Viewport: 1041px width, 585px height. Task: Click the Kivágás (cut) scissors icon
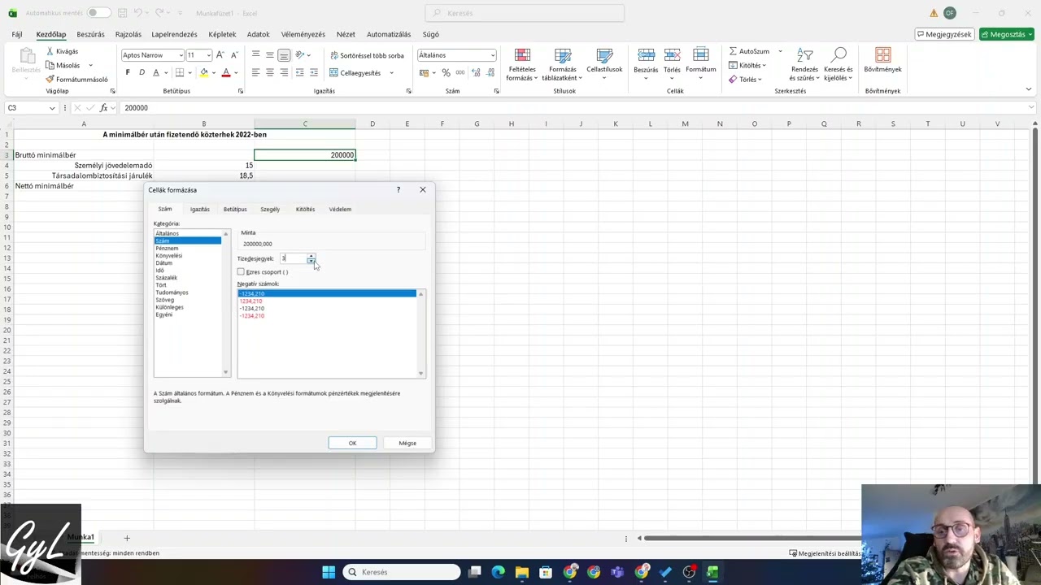pyautogui.click(x=50, y=51)
